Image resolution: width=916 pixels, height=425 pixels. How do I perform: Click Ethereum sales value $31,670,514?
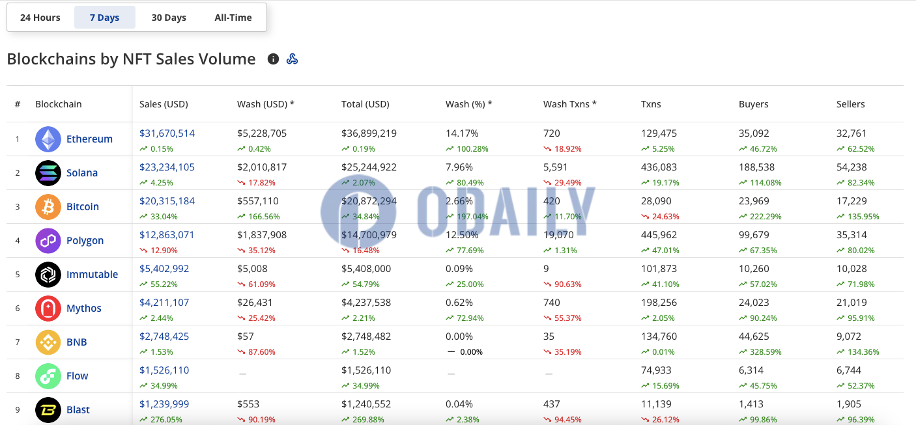click(x=167, y=133)
